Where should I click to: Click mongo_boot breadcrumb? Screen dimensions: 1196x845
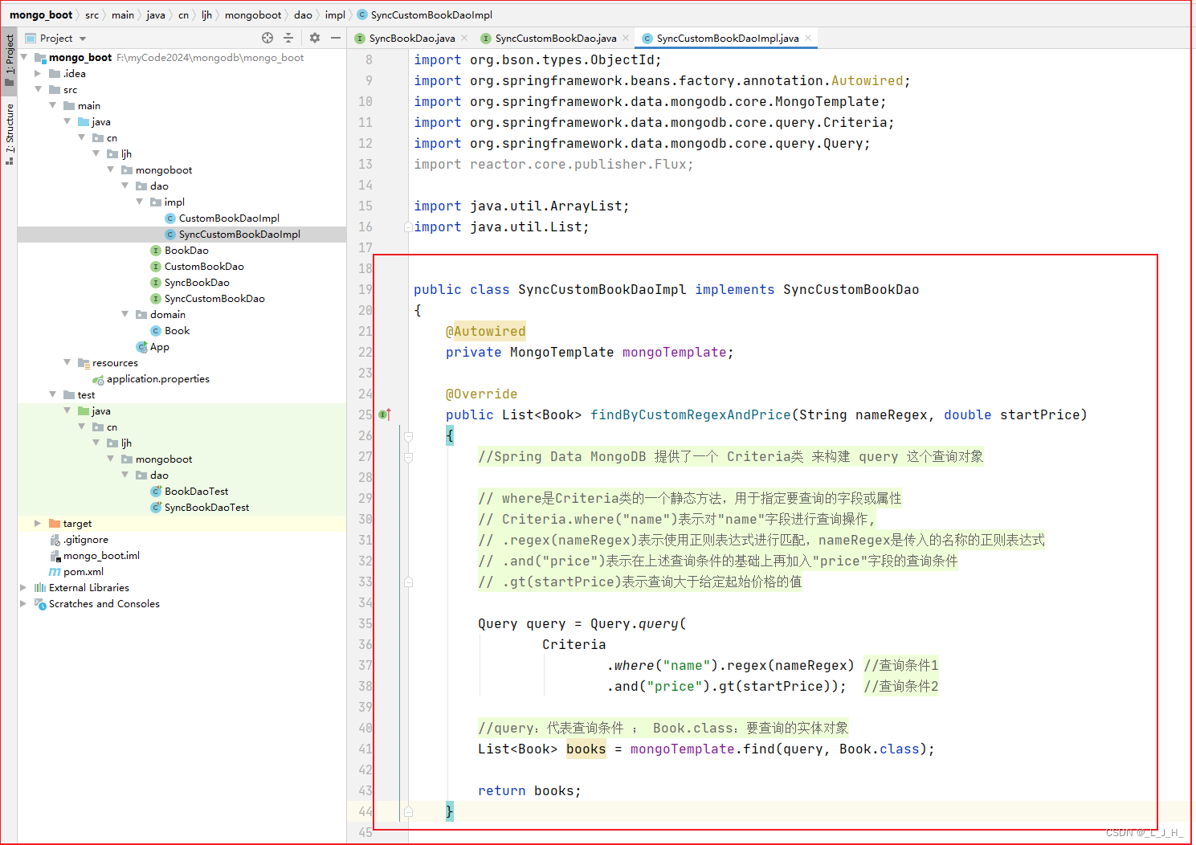coord(41,14)
